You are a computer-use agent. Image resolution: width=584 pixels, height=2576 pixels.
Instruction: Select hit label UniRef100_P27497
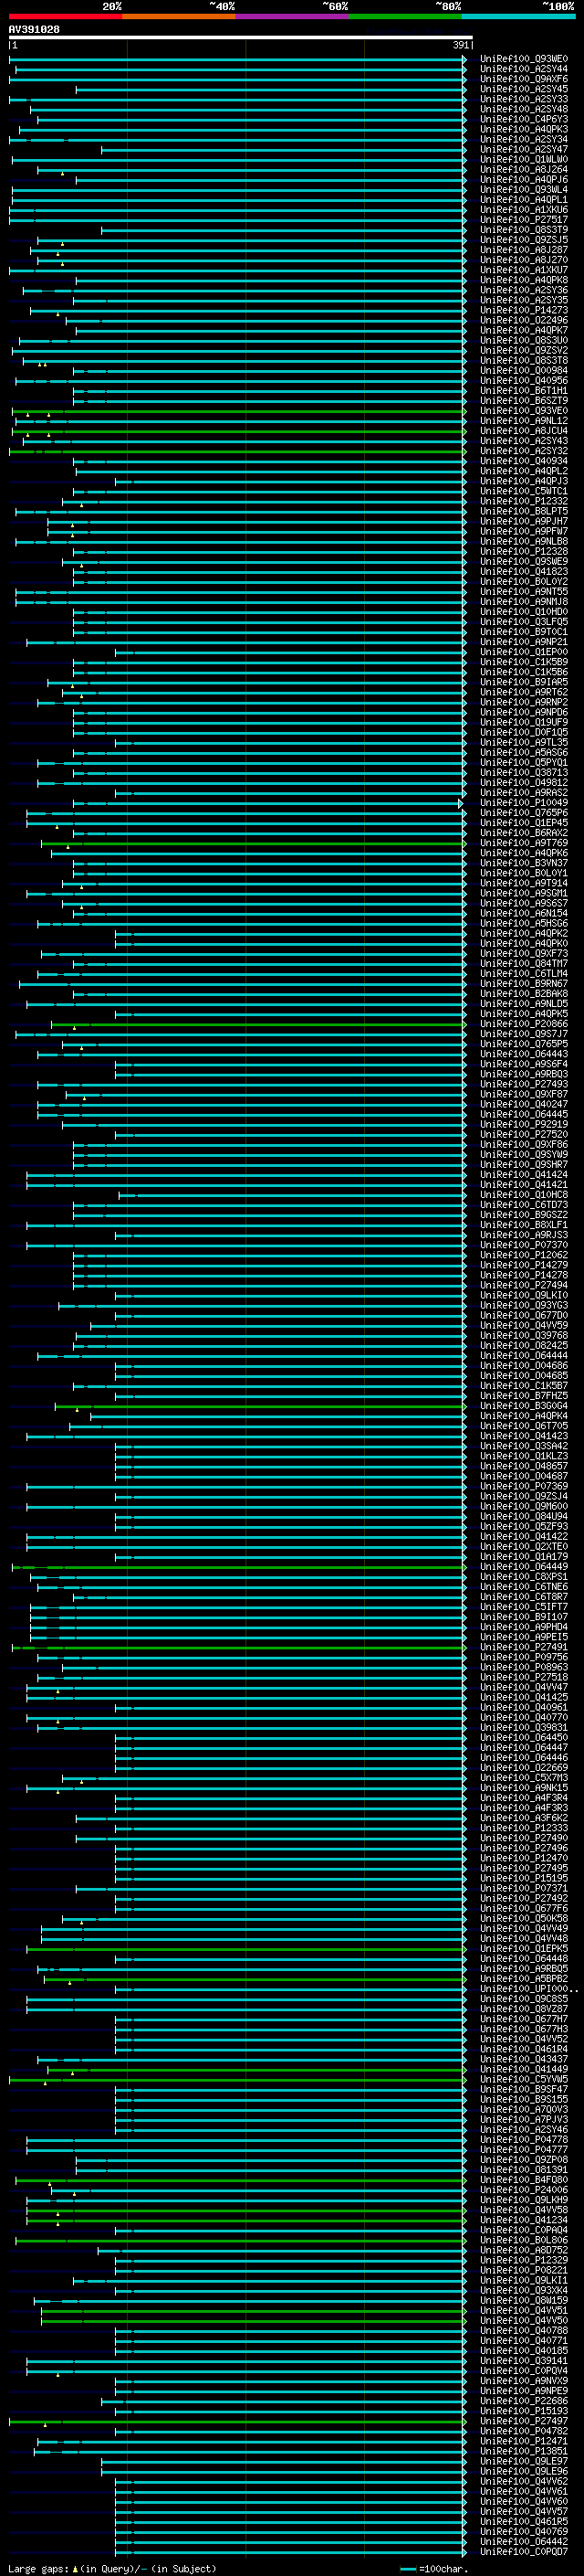[524, 2422]
